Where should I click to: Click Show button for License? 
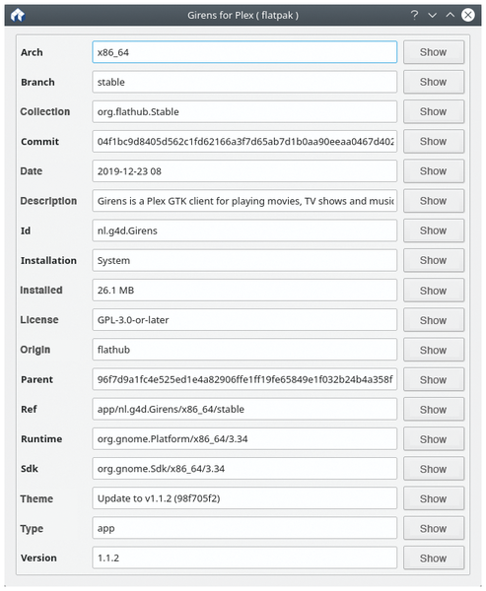pyautogui.click(x=434, y=320)
